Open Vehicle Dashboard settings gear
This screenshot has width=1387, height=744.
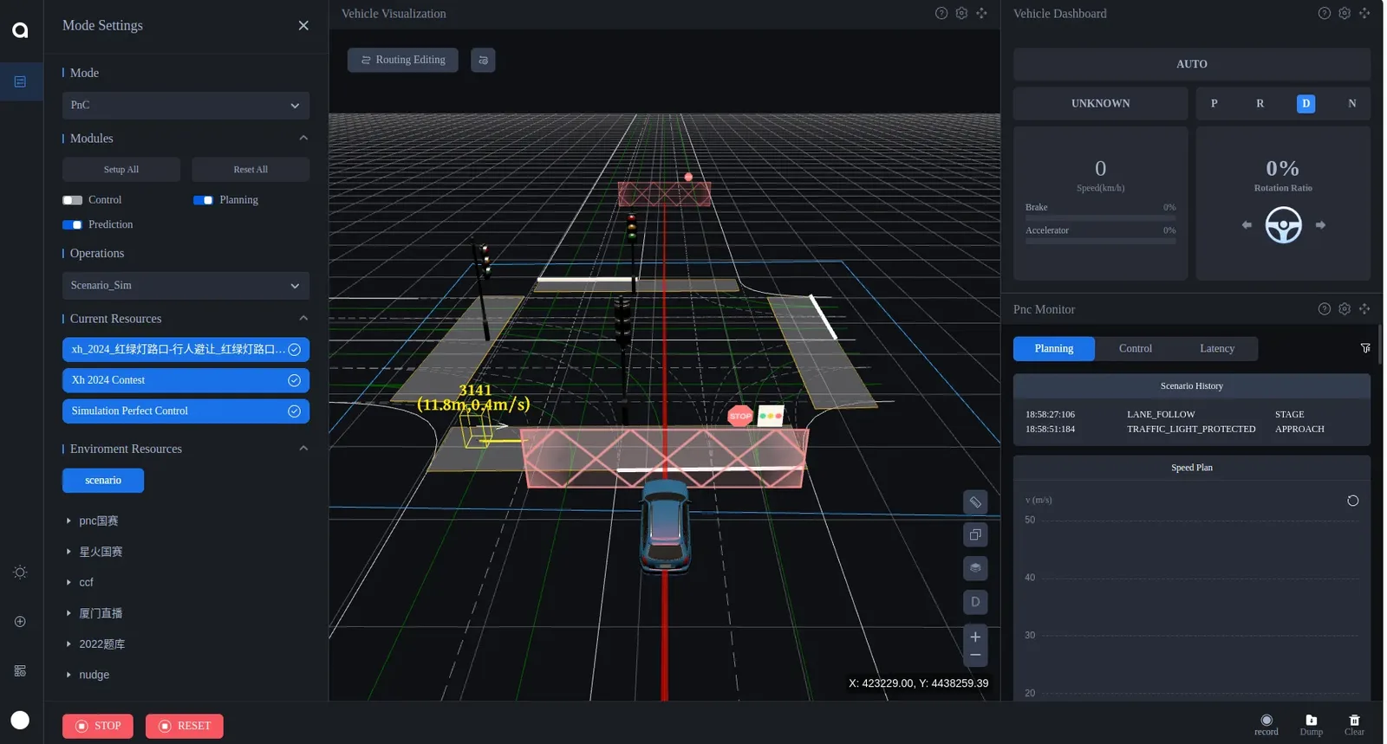pos(1345,13)
